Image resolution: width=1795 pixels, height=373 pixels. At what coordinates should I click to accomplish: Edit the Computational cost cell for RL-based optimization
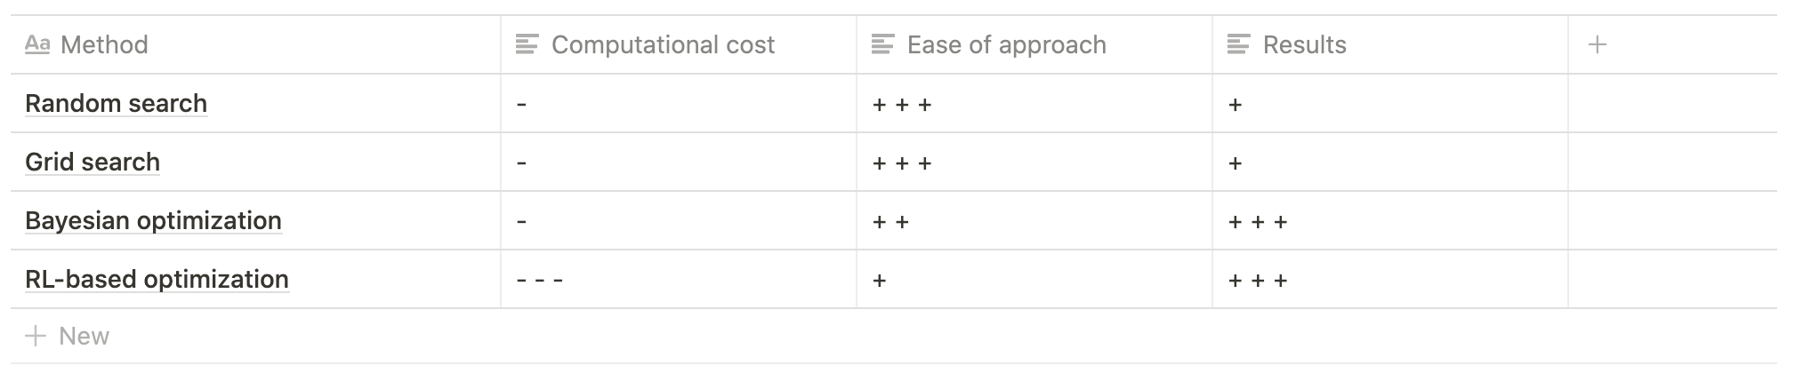[679, 280]
